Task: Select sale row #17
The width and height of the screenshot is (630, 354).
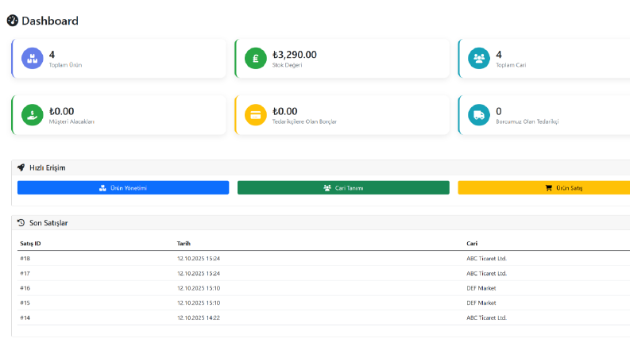Action: click(x=324, y=273)
